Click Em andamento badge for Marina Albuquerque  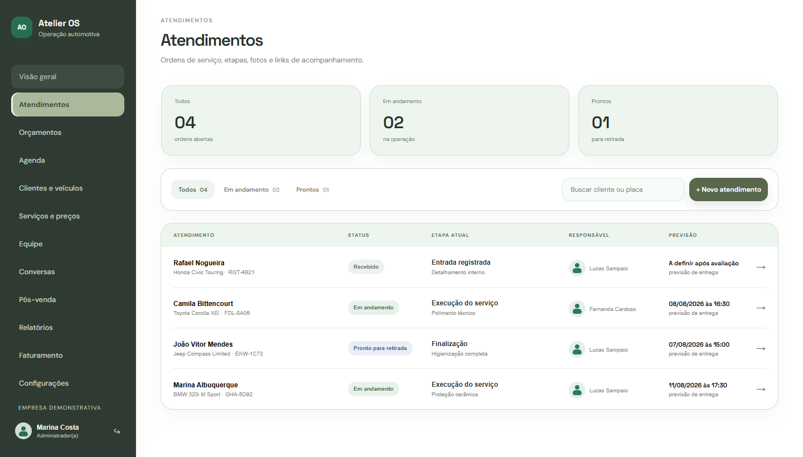pos(374,389)
